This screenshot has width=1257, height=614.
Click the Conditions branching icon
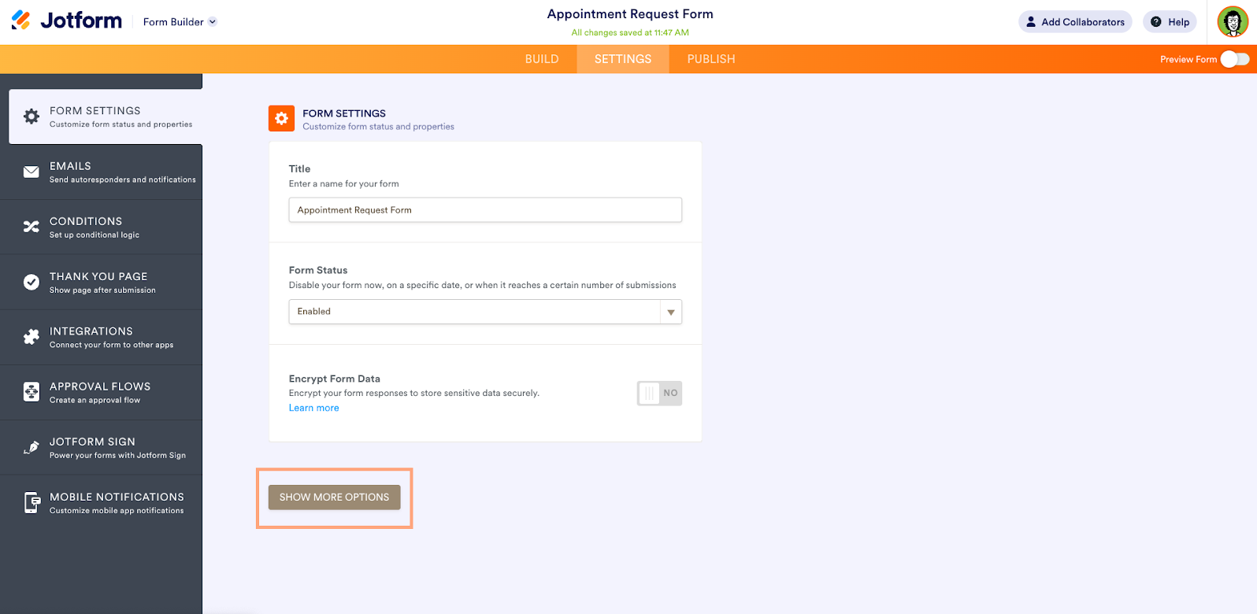(32, 227)
